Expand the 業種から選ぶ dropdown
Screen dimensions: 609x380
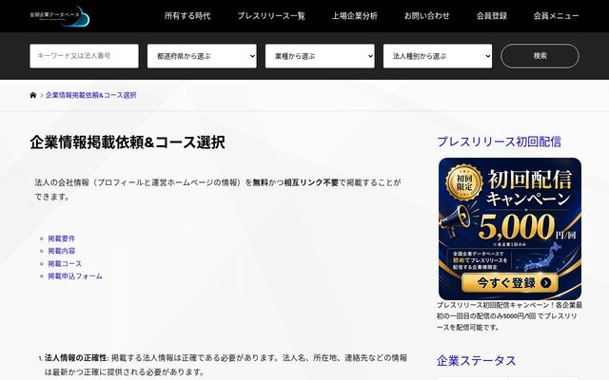[x=320, y=56]
